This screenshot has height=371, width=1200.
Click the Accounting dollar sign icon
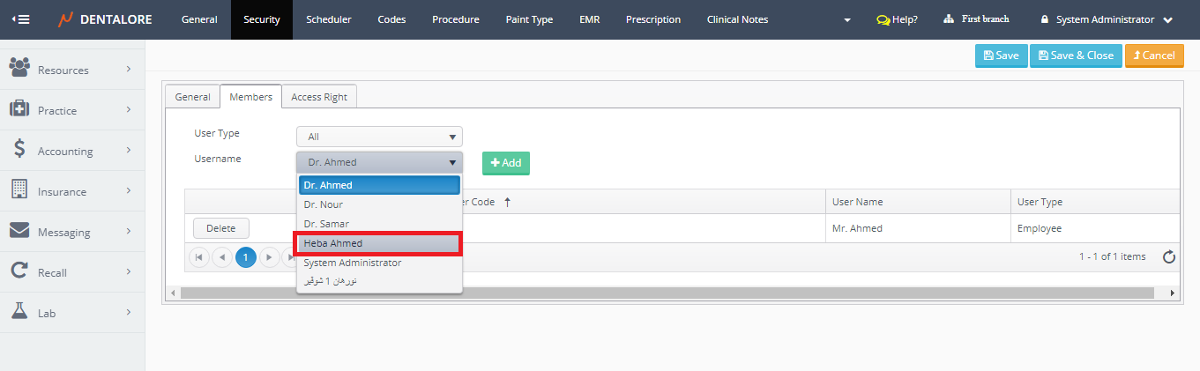click(19, 150)
